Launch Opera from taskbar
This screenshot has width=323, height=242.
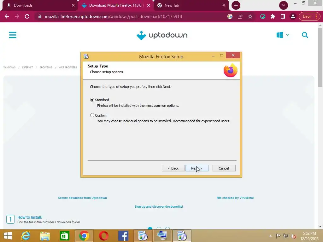pos(103,236)
